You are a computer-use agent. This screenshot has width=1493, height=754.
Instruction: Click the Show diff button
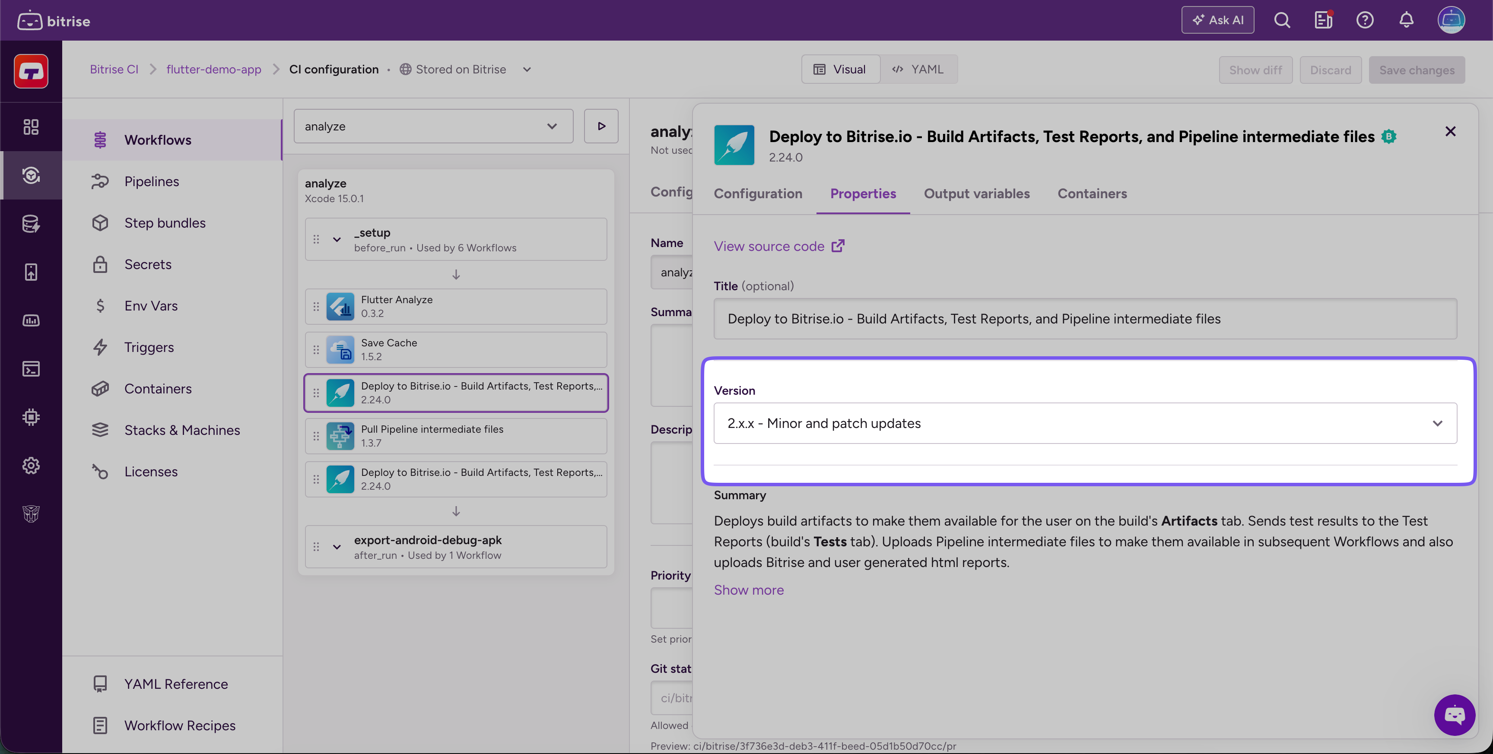click(1255, 70)
